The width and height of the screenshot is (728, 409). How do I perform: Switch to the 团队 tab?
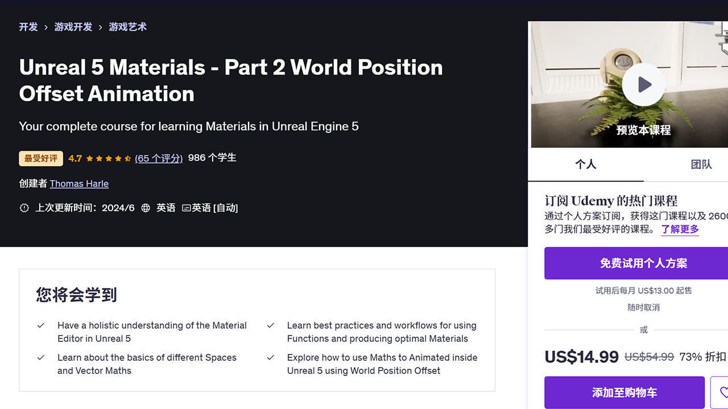pyautogui.click(x=701, y=164)
